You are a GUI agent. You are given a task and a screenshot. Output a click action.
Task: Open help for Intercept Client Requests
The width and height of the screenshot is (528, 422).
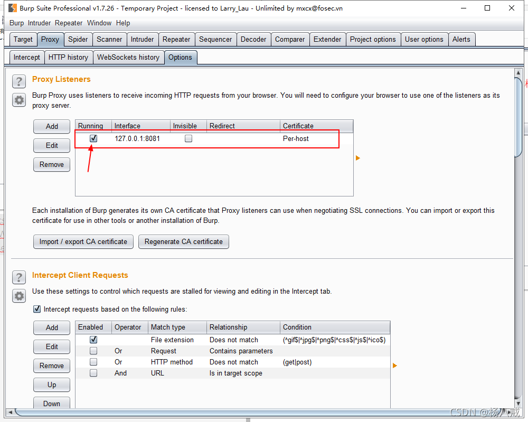click(x=19, y=277)
